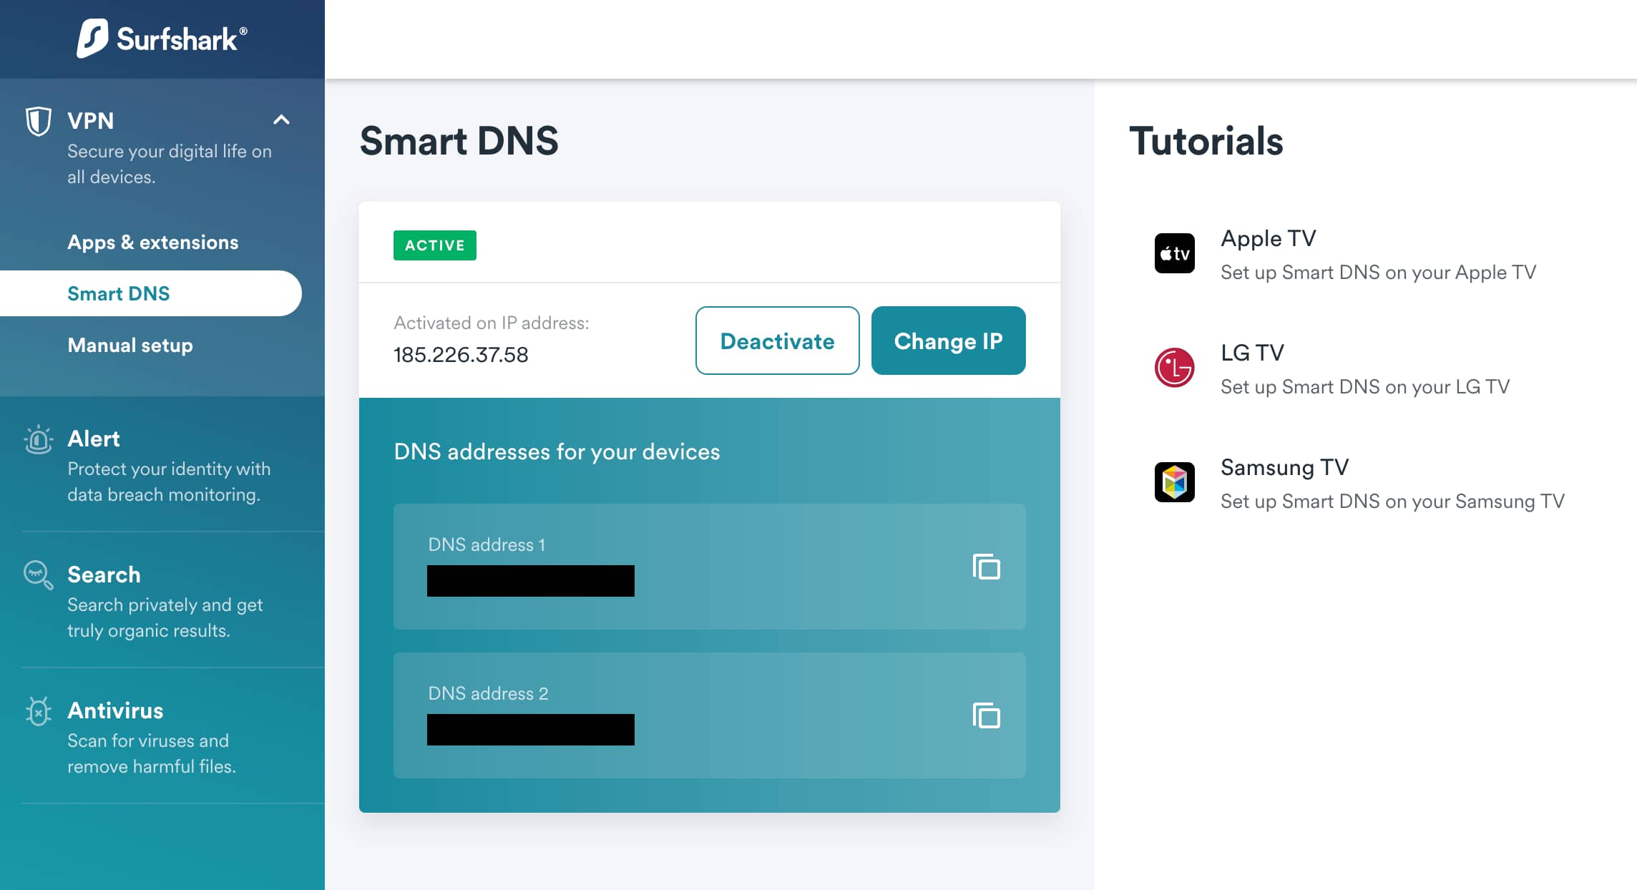Collapse the VPN section chevron
Viewport: 1637px width, 890px height.
pyautogui.click(x=282, y=120)
